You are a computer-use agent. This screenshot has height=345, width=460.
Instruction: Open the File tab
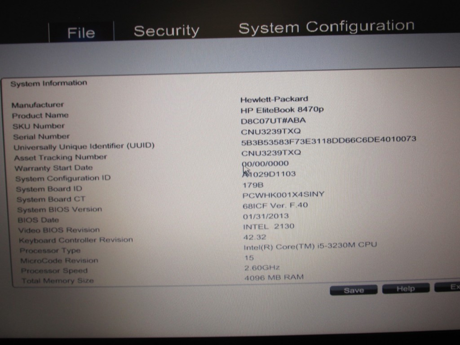[81, 32]
